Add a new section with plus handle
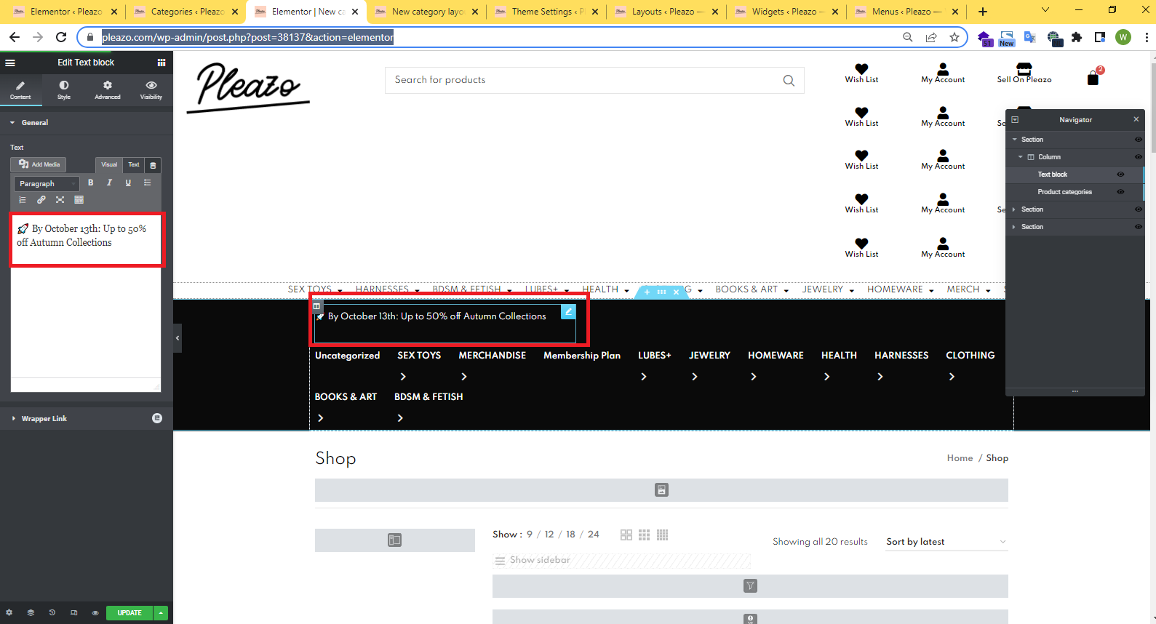Screen dimensions: 1156x624 coord(647,292)
